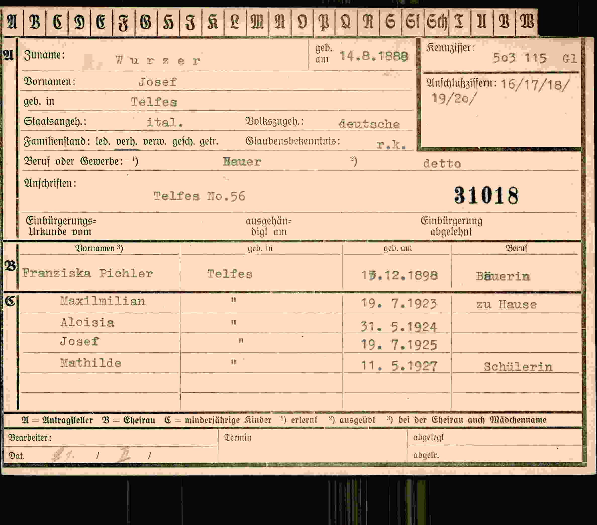This screenshot has width=597, height=525.
Task: Select the index tab labeled Sch
Action: pyautogui.click(x=437, y=22)
